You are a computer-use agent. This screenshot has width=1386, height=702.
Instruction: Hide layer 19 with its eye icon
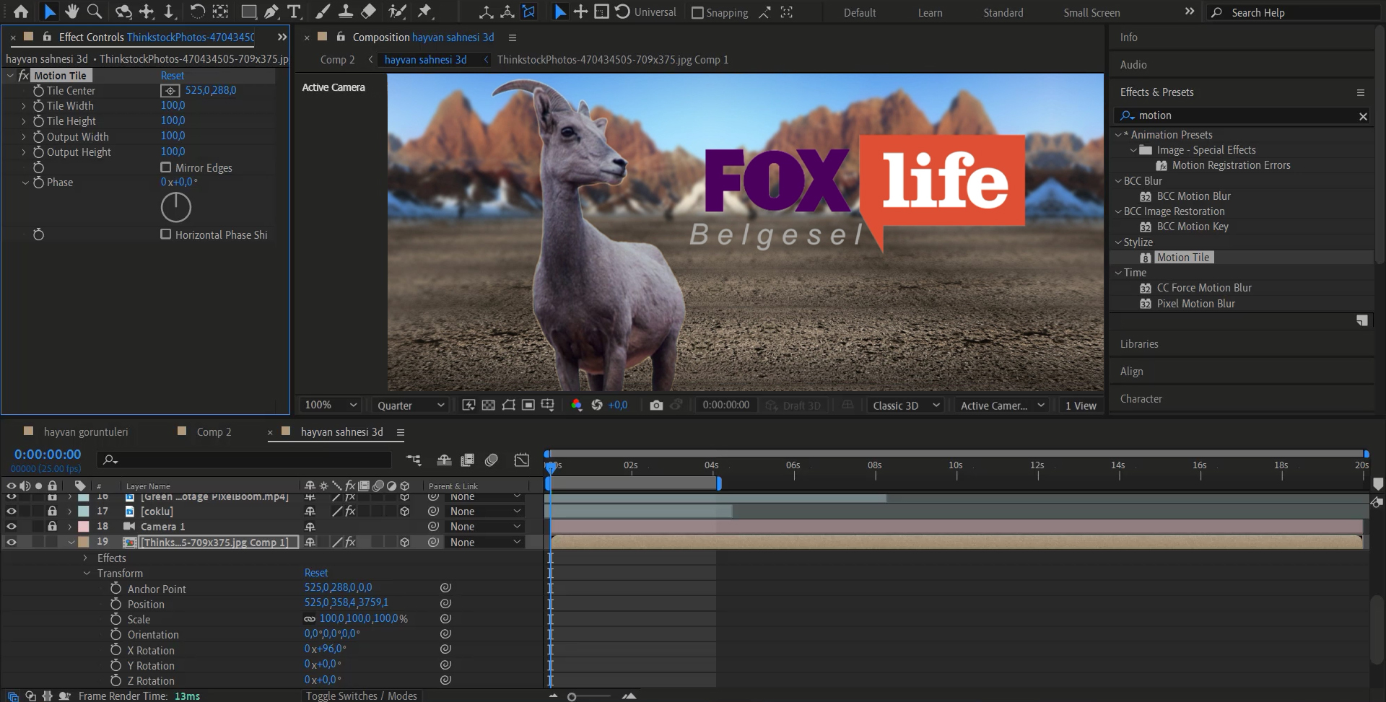coord(12,542)
